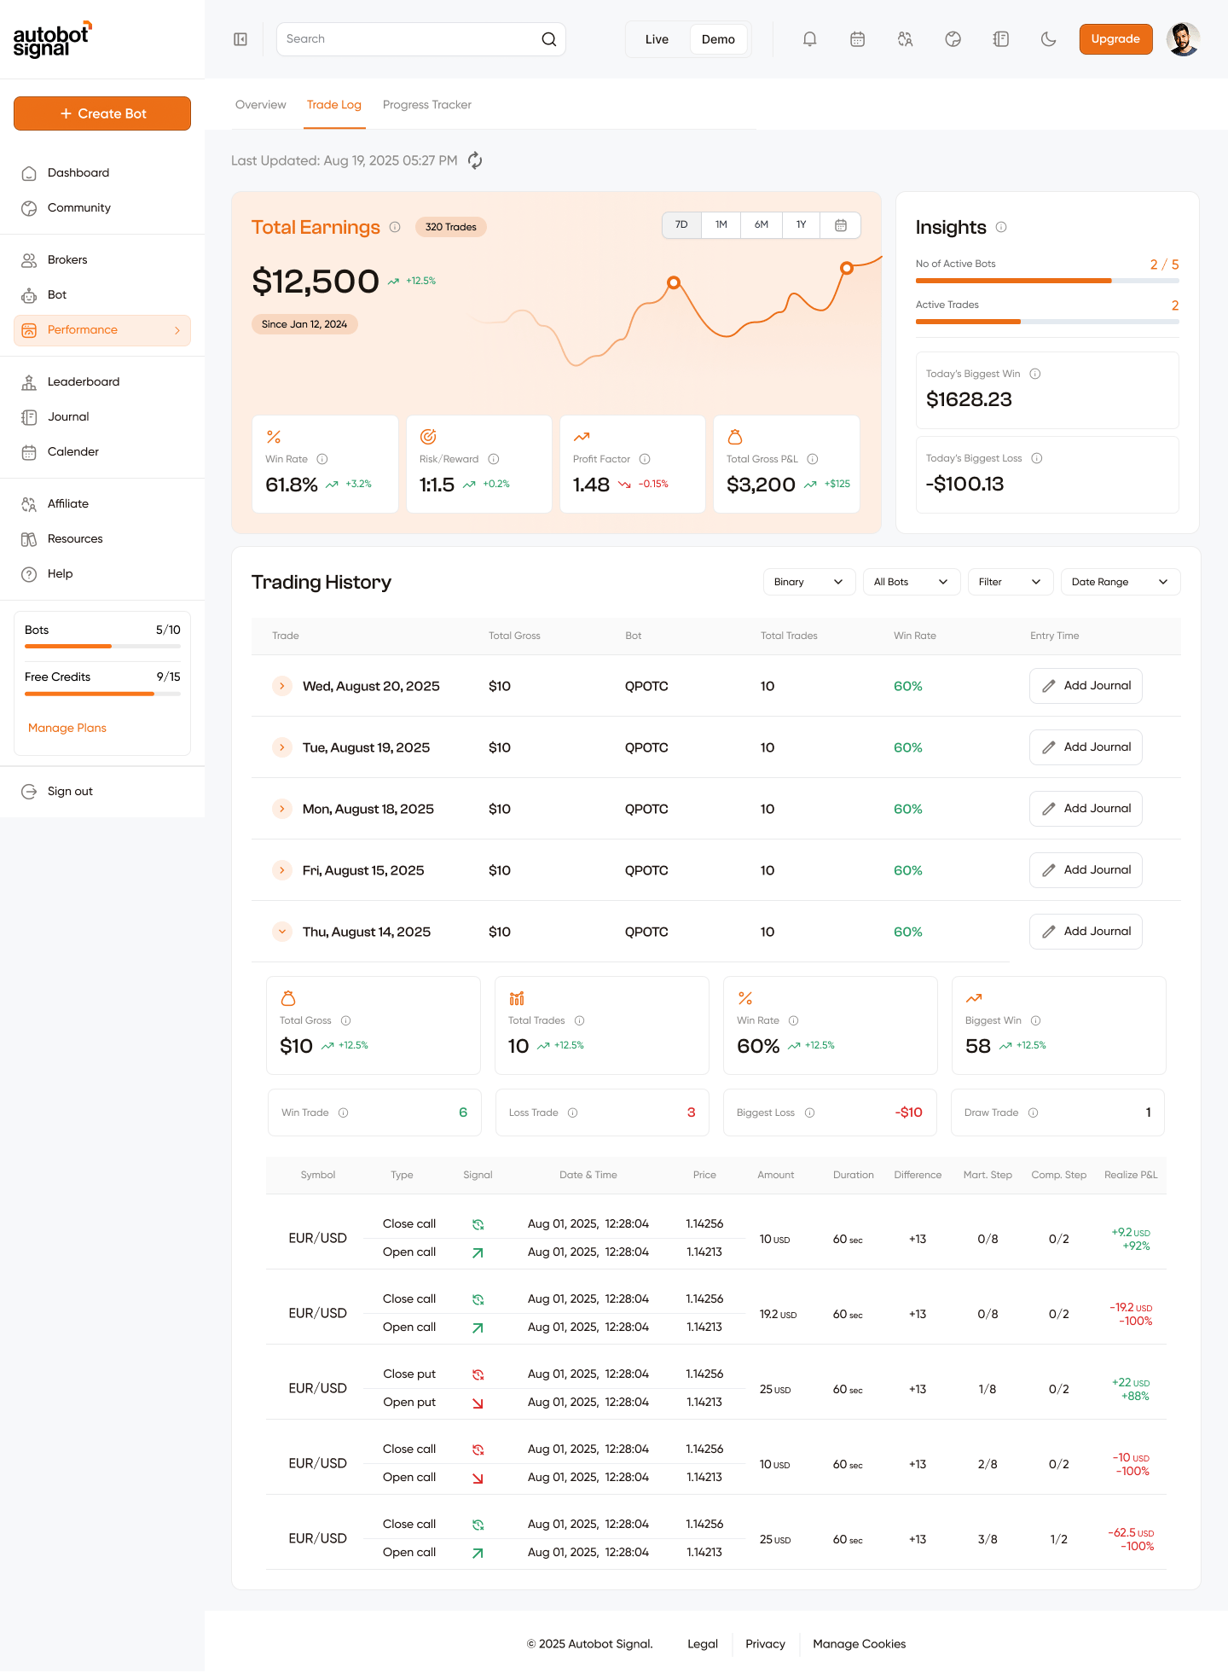Open Leaderboard in sidebar

pos(102,382)
